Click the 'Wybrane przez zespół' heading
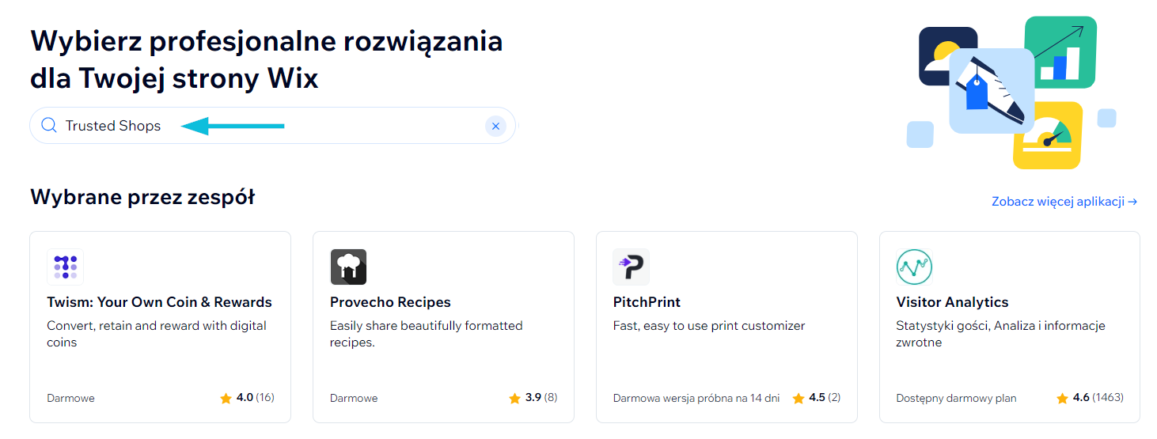The image size is (1157, 439). click(x=142, y=197)
